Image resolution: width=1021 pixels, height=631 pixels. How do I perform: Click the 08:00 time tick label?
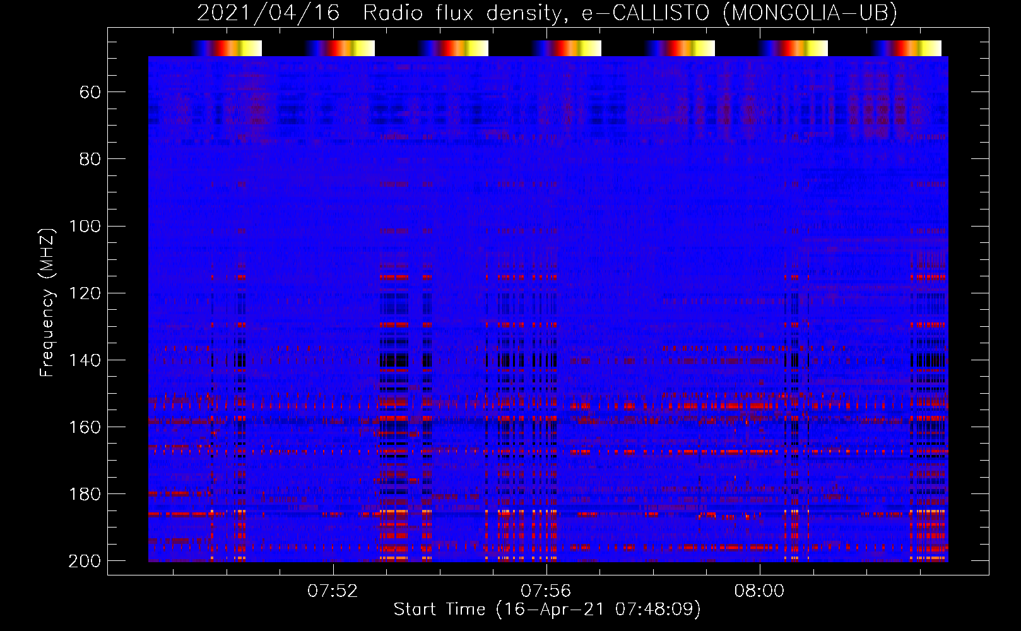759,591
